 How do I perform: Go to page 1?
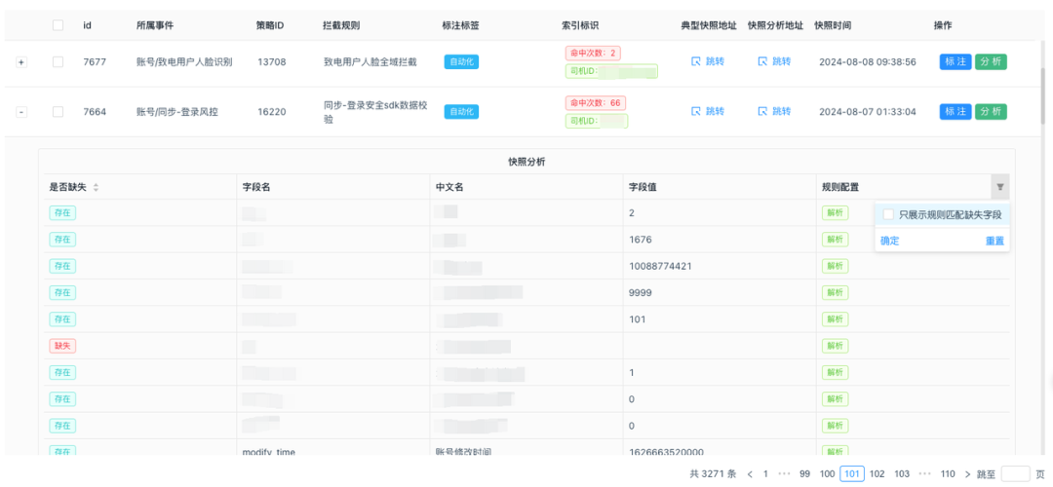click(x=765, y=474)
